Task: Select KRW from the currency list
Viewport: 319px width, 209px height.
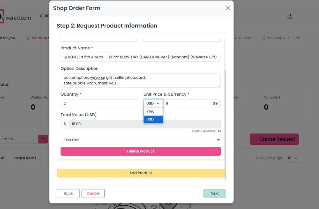Action: (153, 112)
